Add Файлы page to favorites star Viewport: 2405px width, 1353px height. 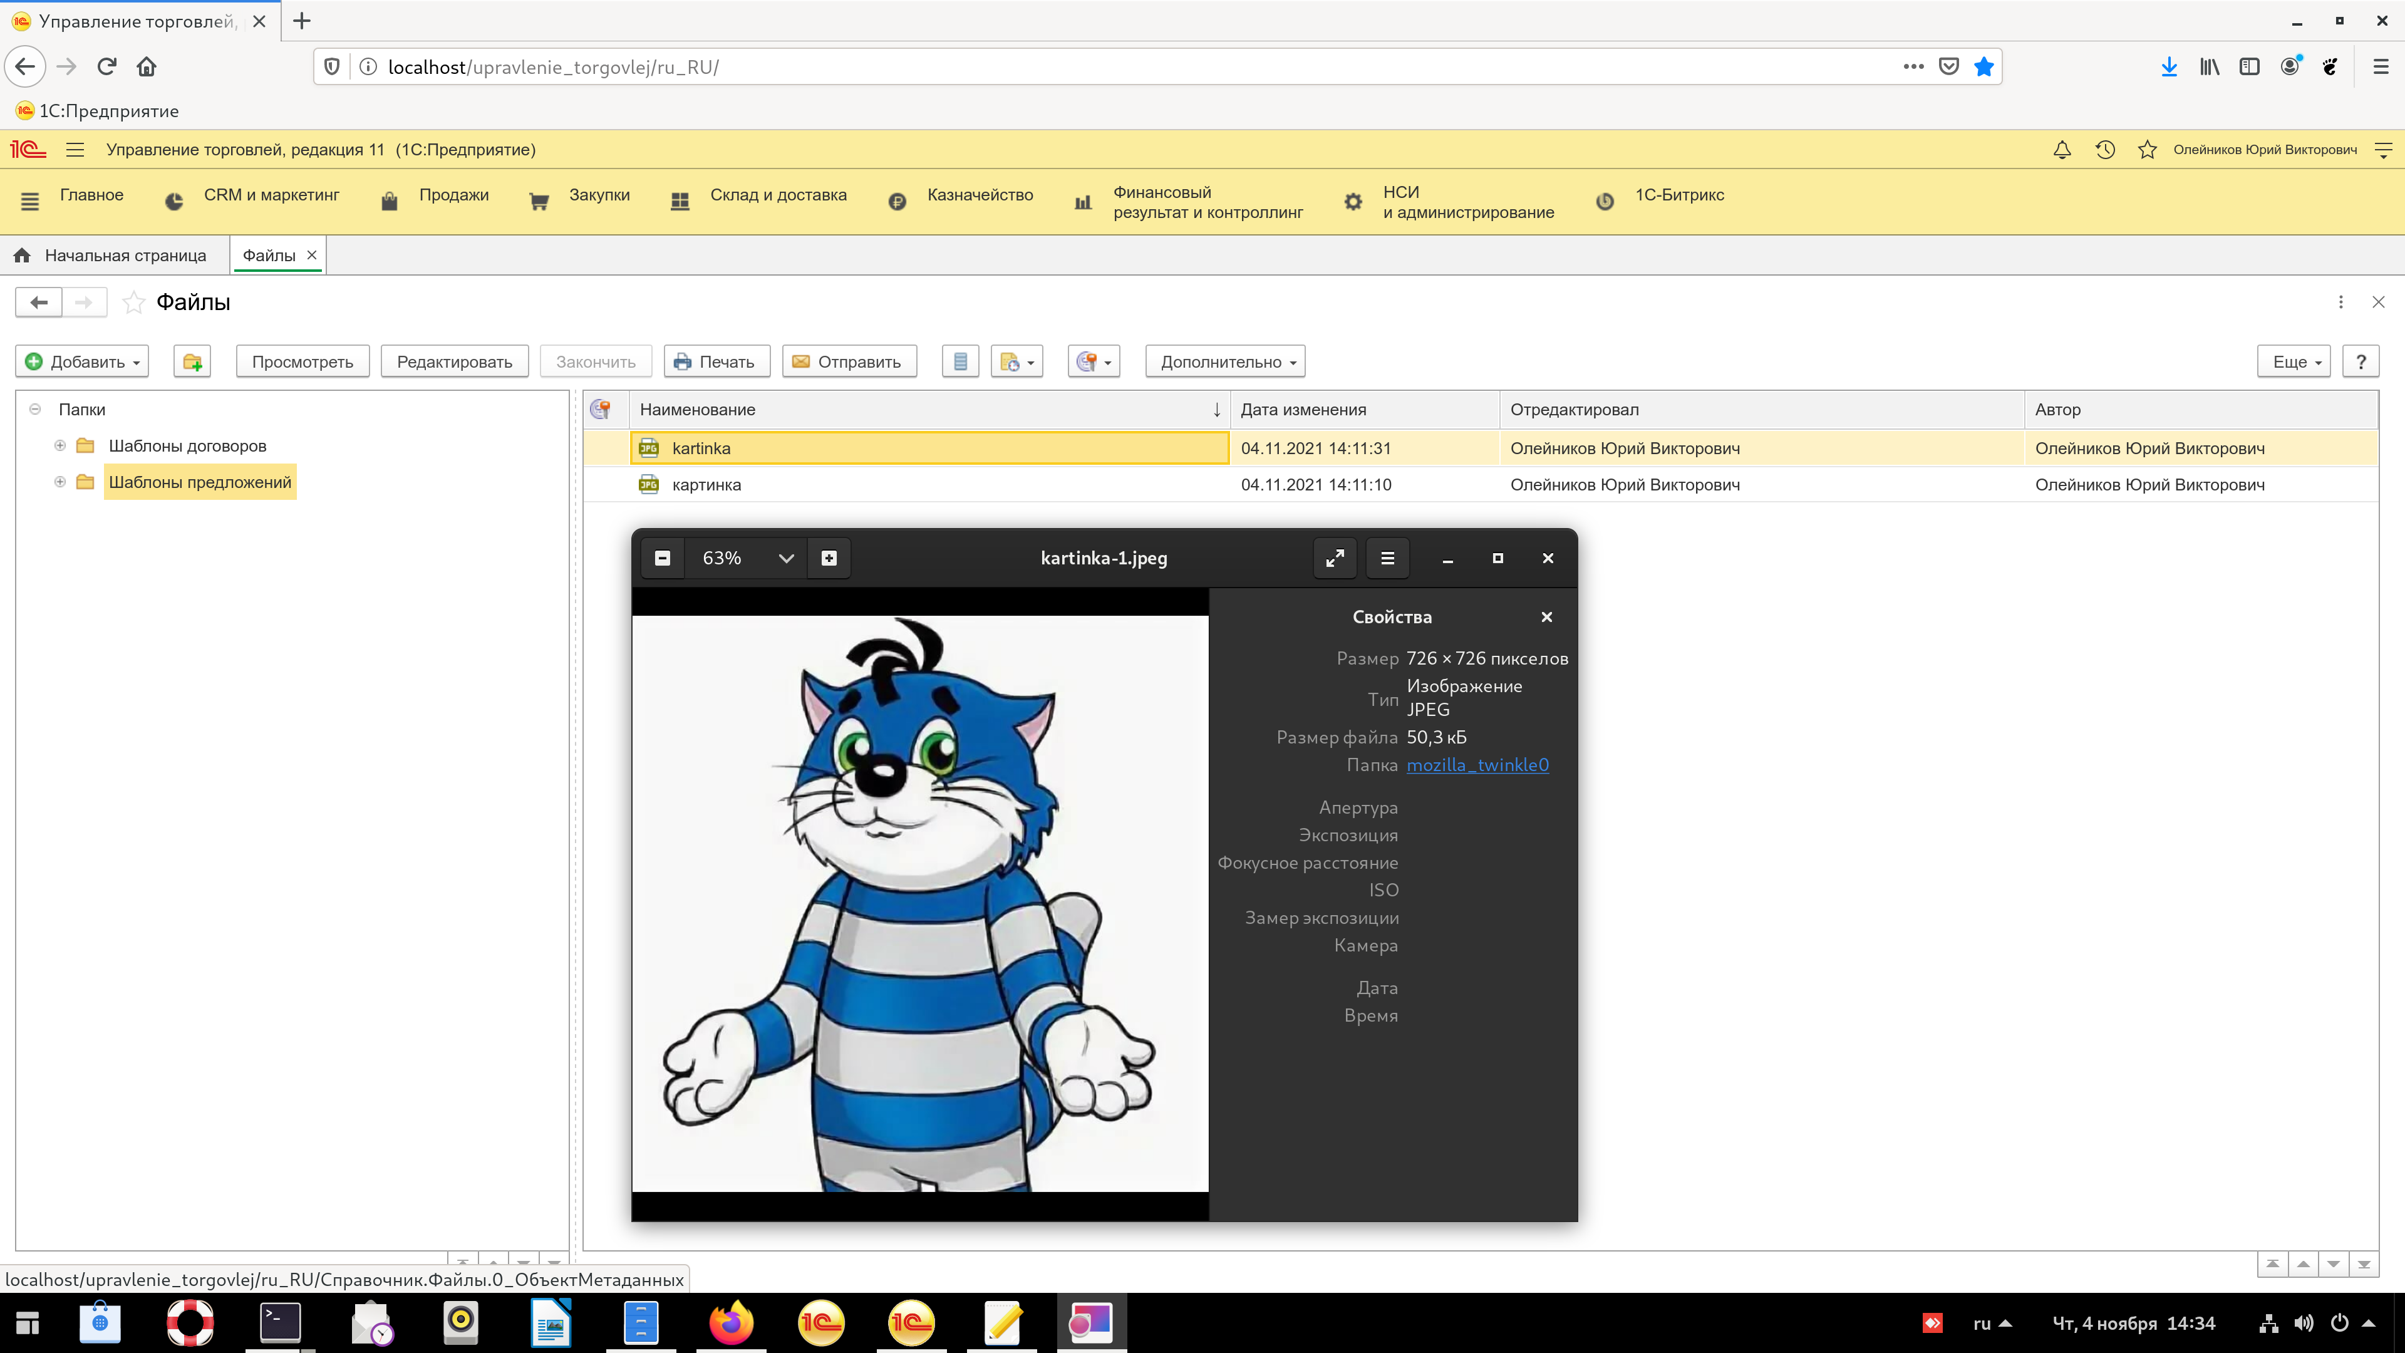tap(135, 303)
